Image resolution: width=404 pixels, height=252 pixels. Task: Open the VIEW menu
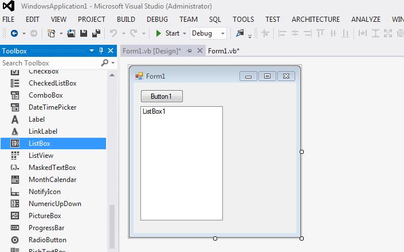click(59, 20)
